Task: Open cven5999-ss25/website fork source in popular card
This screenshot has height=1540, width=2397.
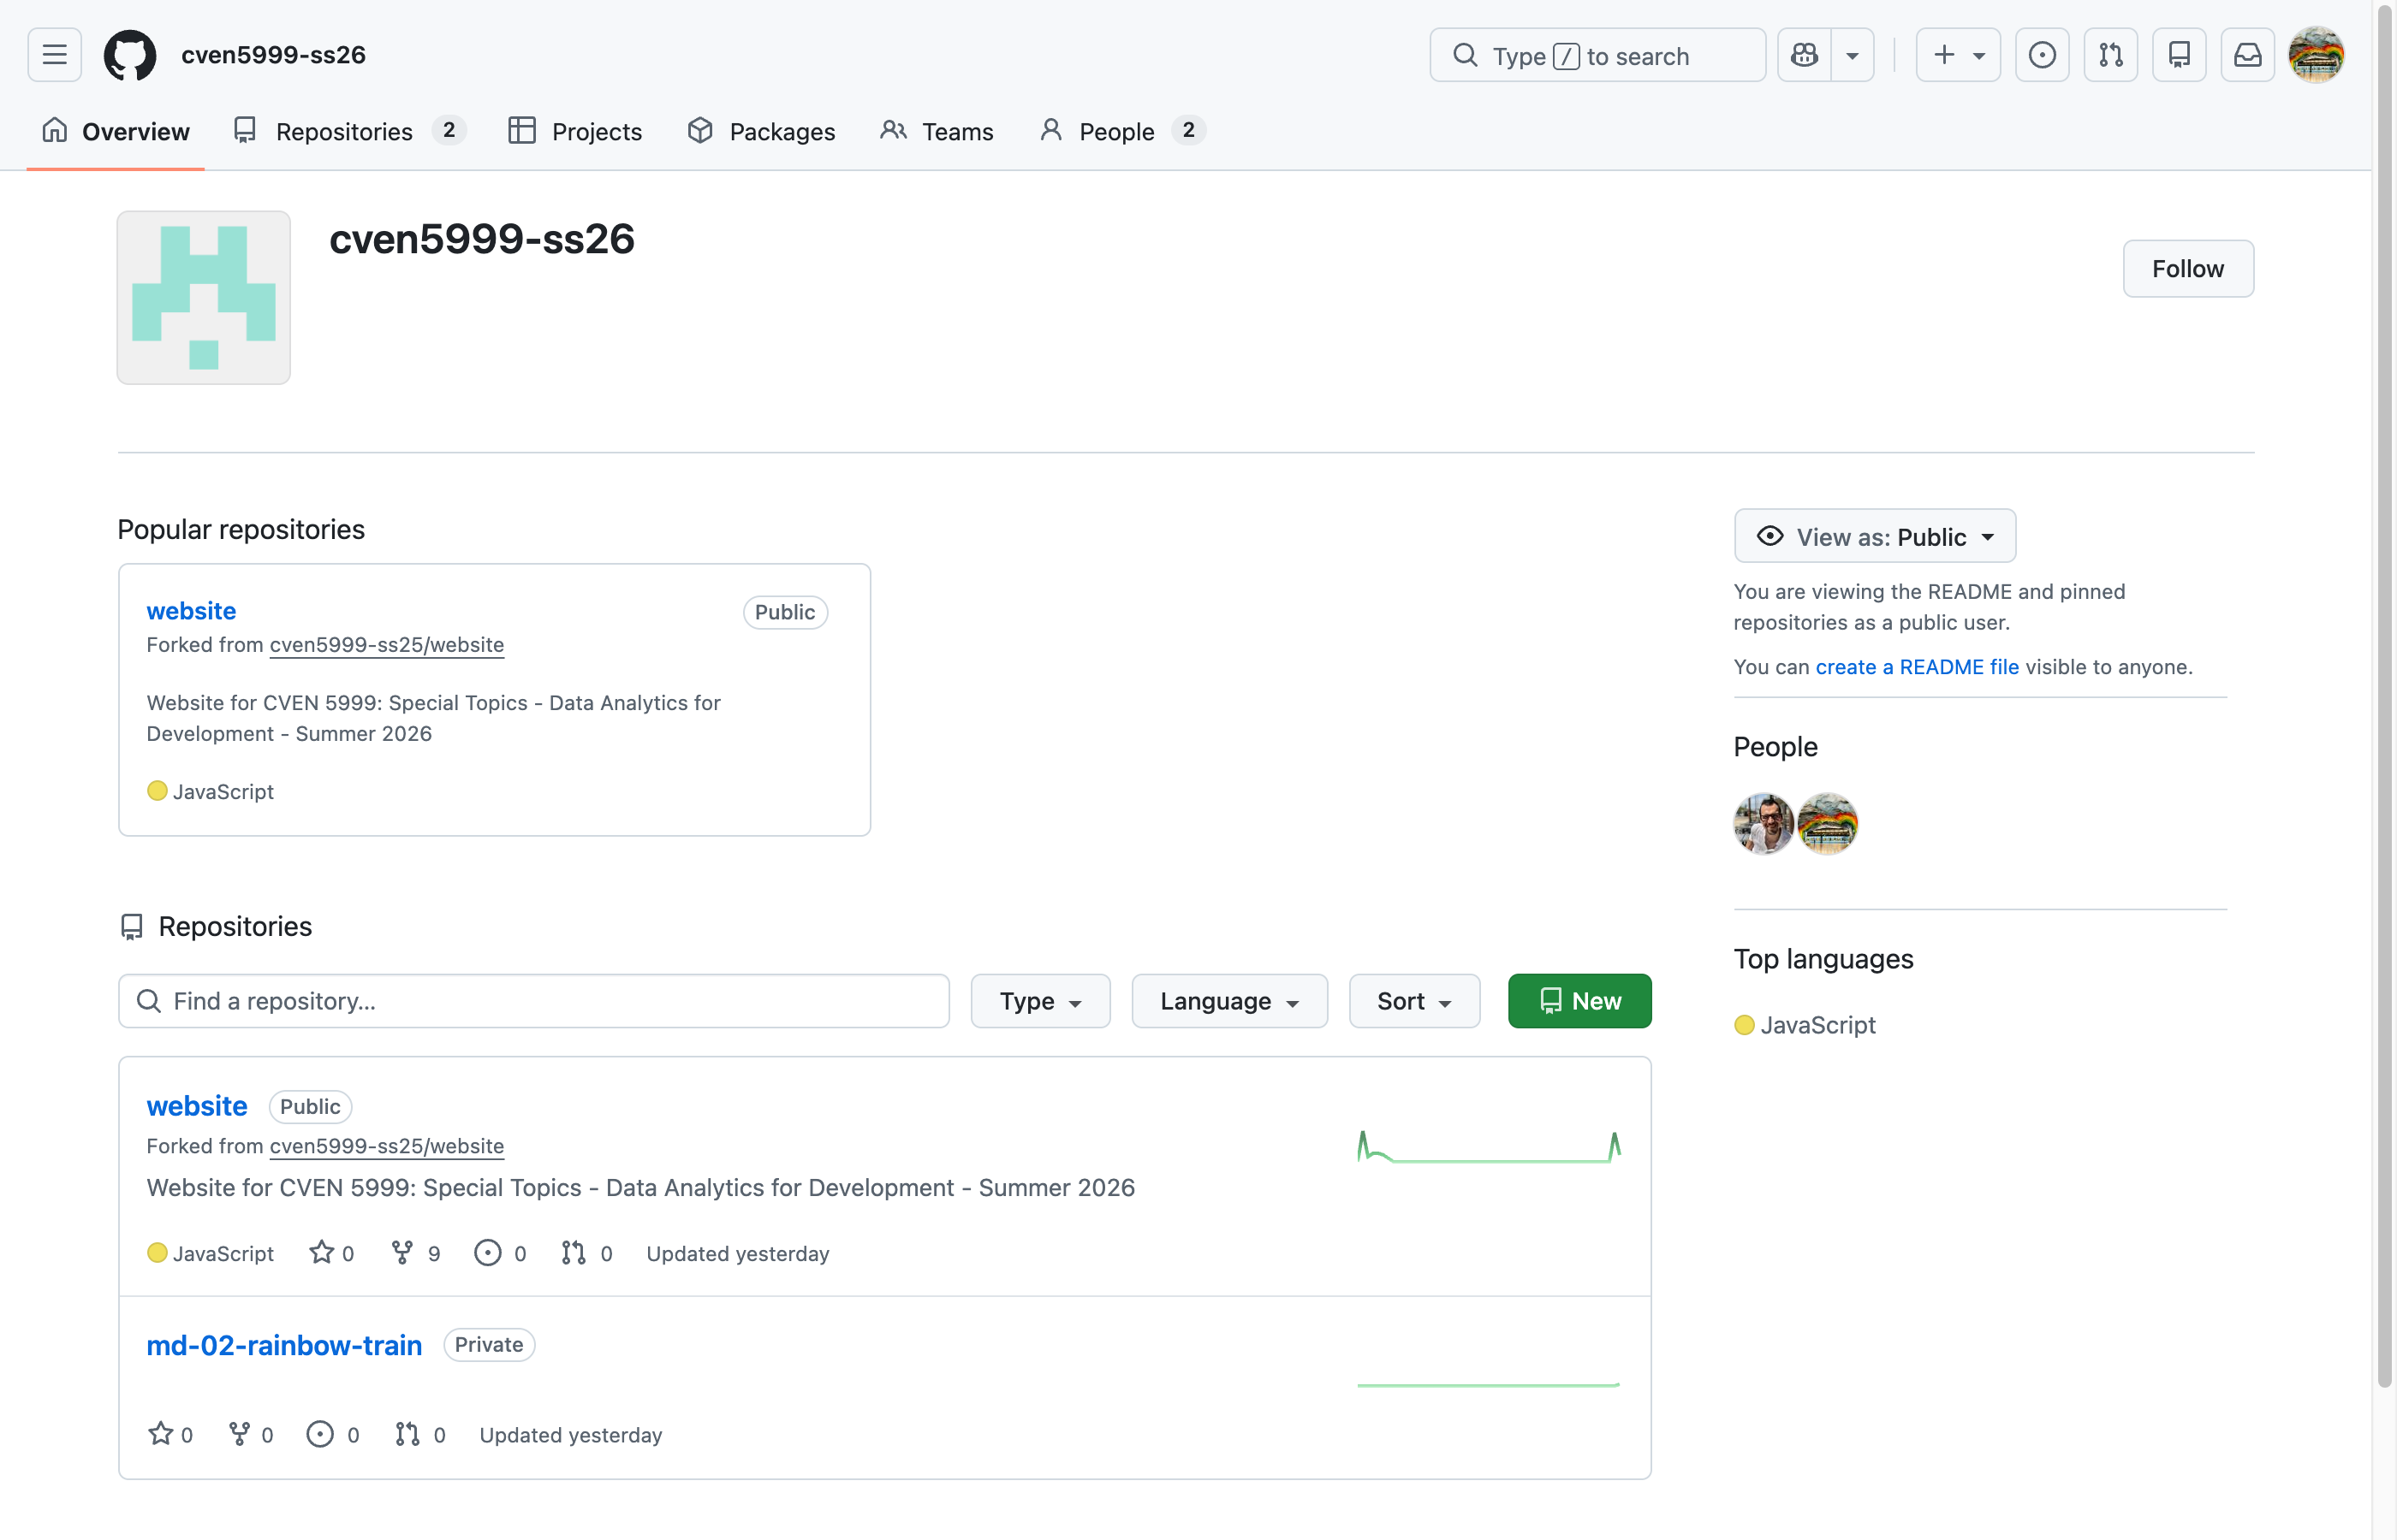Action: [x=386, y=645]
